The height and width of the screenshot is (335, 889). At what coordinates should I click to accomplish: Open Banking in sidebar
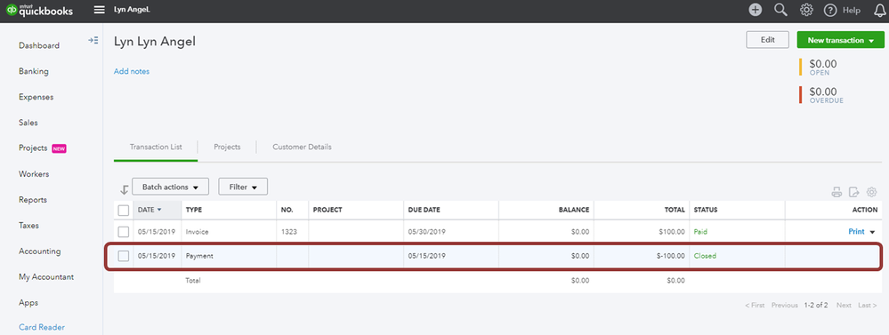[34, 71]
